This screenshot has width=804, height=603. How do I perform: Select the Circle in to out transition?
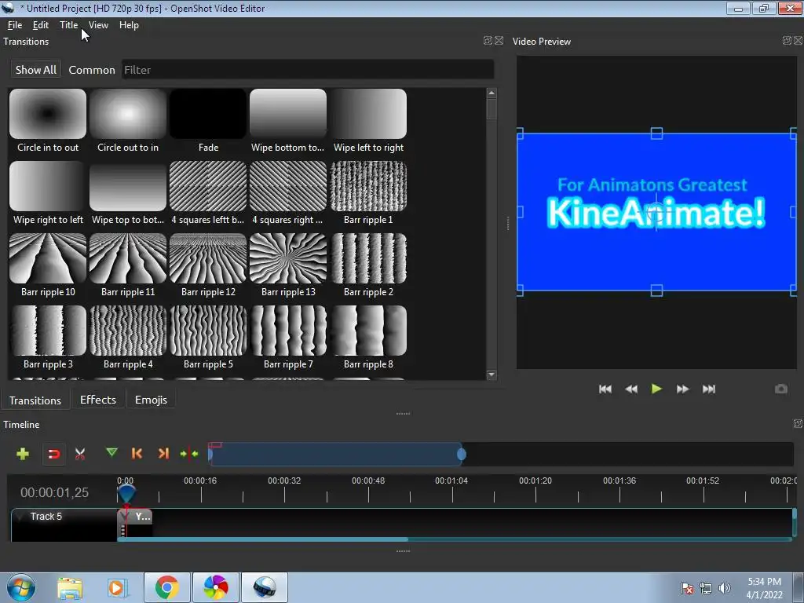48,121
